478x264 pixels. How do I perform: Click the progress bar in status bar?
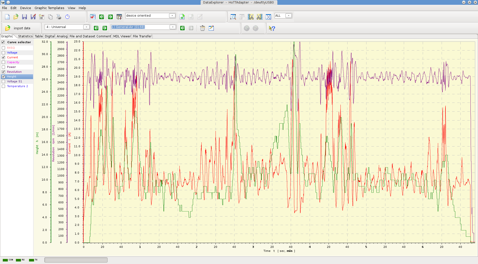point(76,260)
